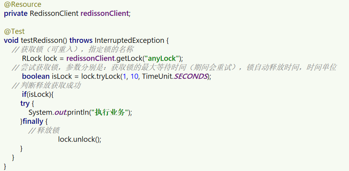Click the @Resource annotation
Image resolution: width=349 pixels, height=171 pixels.
[x=22, y=4]
